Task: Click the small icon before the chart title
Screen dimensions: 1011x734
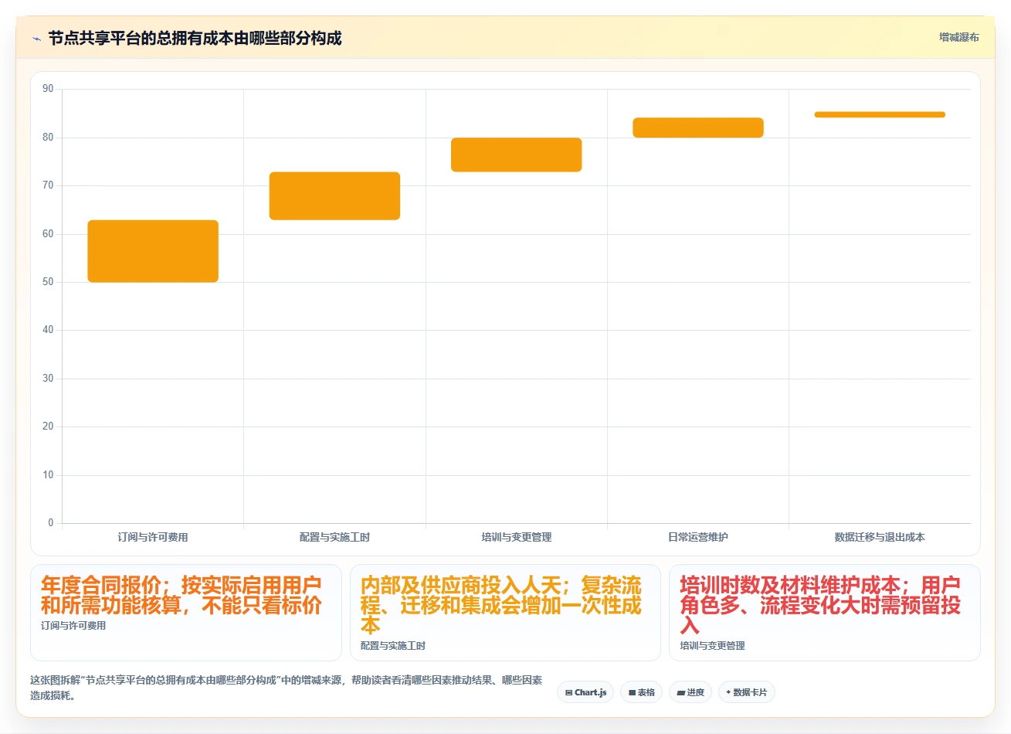Action: 36,39
